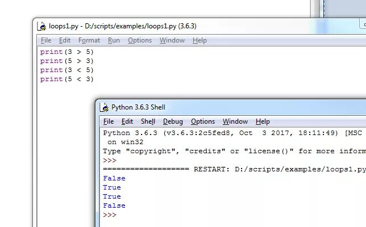
Task: Click the RESTART line in Shell output
Action: pos(234,169)
